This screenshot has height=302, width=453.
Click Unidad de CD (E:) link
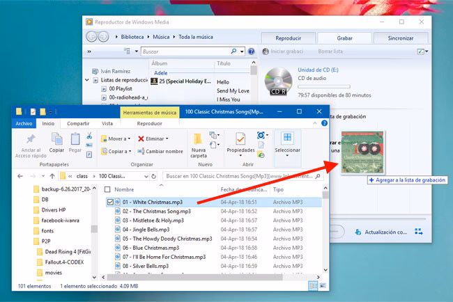(318, 70)
